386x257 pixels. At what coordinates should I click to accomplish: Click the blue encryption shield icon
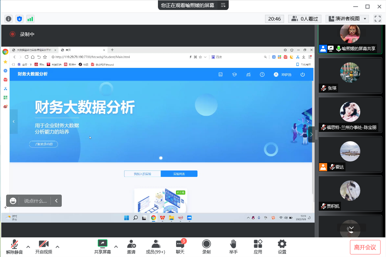point(19,19)
